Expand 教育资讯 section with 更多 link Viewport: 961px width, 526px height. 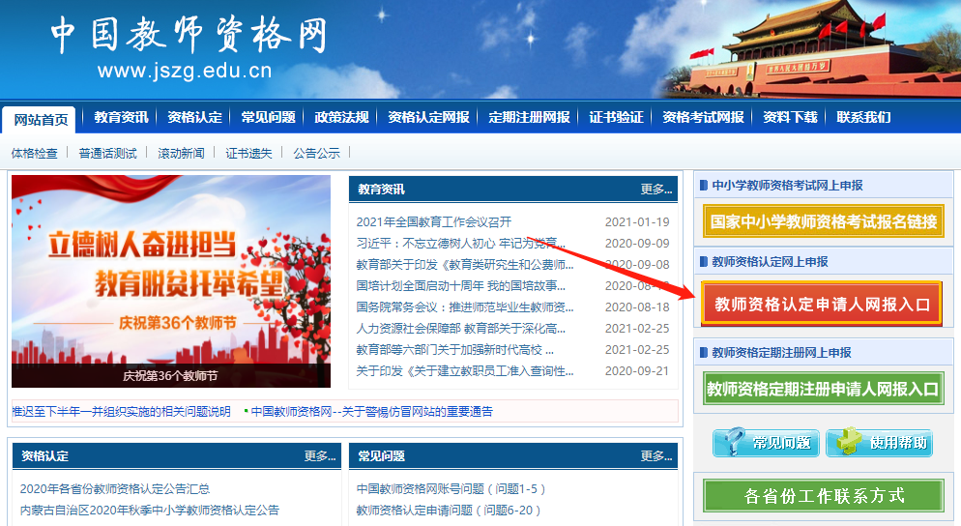(x=655, y=190)
